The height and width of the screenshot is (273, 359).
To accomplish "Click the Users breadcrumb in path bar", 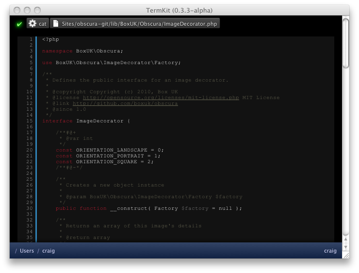I will [x=27, y=251].
